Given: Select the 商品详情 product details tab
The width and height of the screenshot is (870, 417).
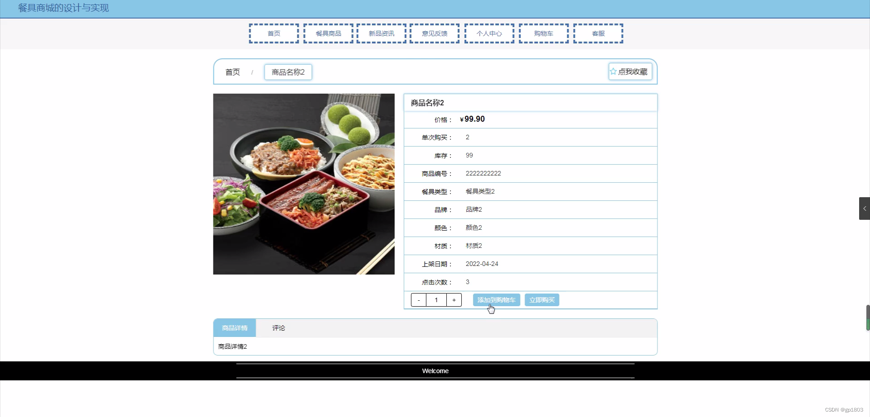Looking at the screenshot, I should [x=235, y=327].
